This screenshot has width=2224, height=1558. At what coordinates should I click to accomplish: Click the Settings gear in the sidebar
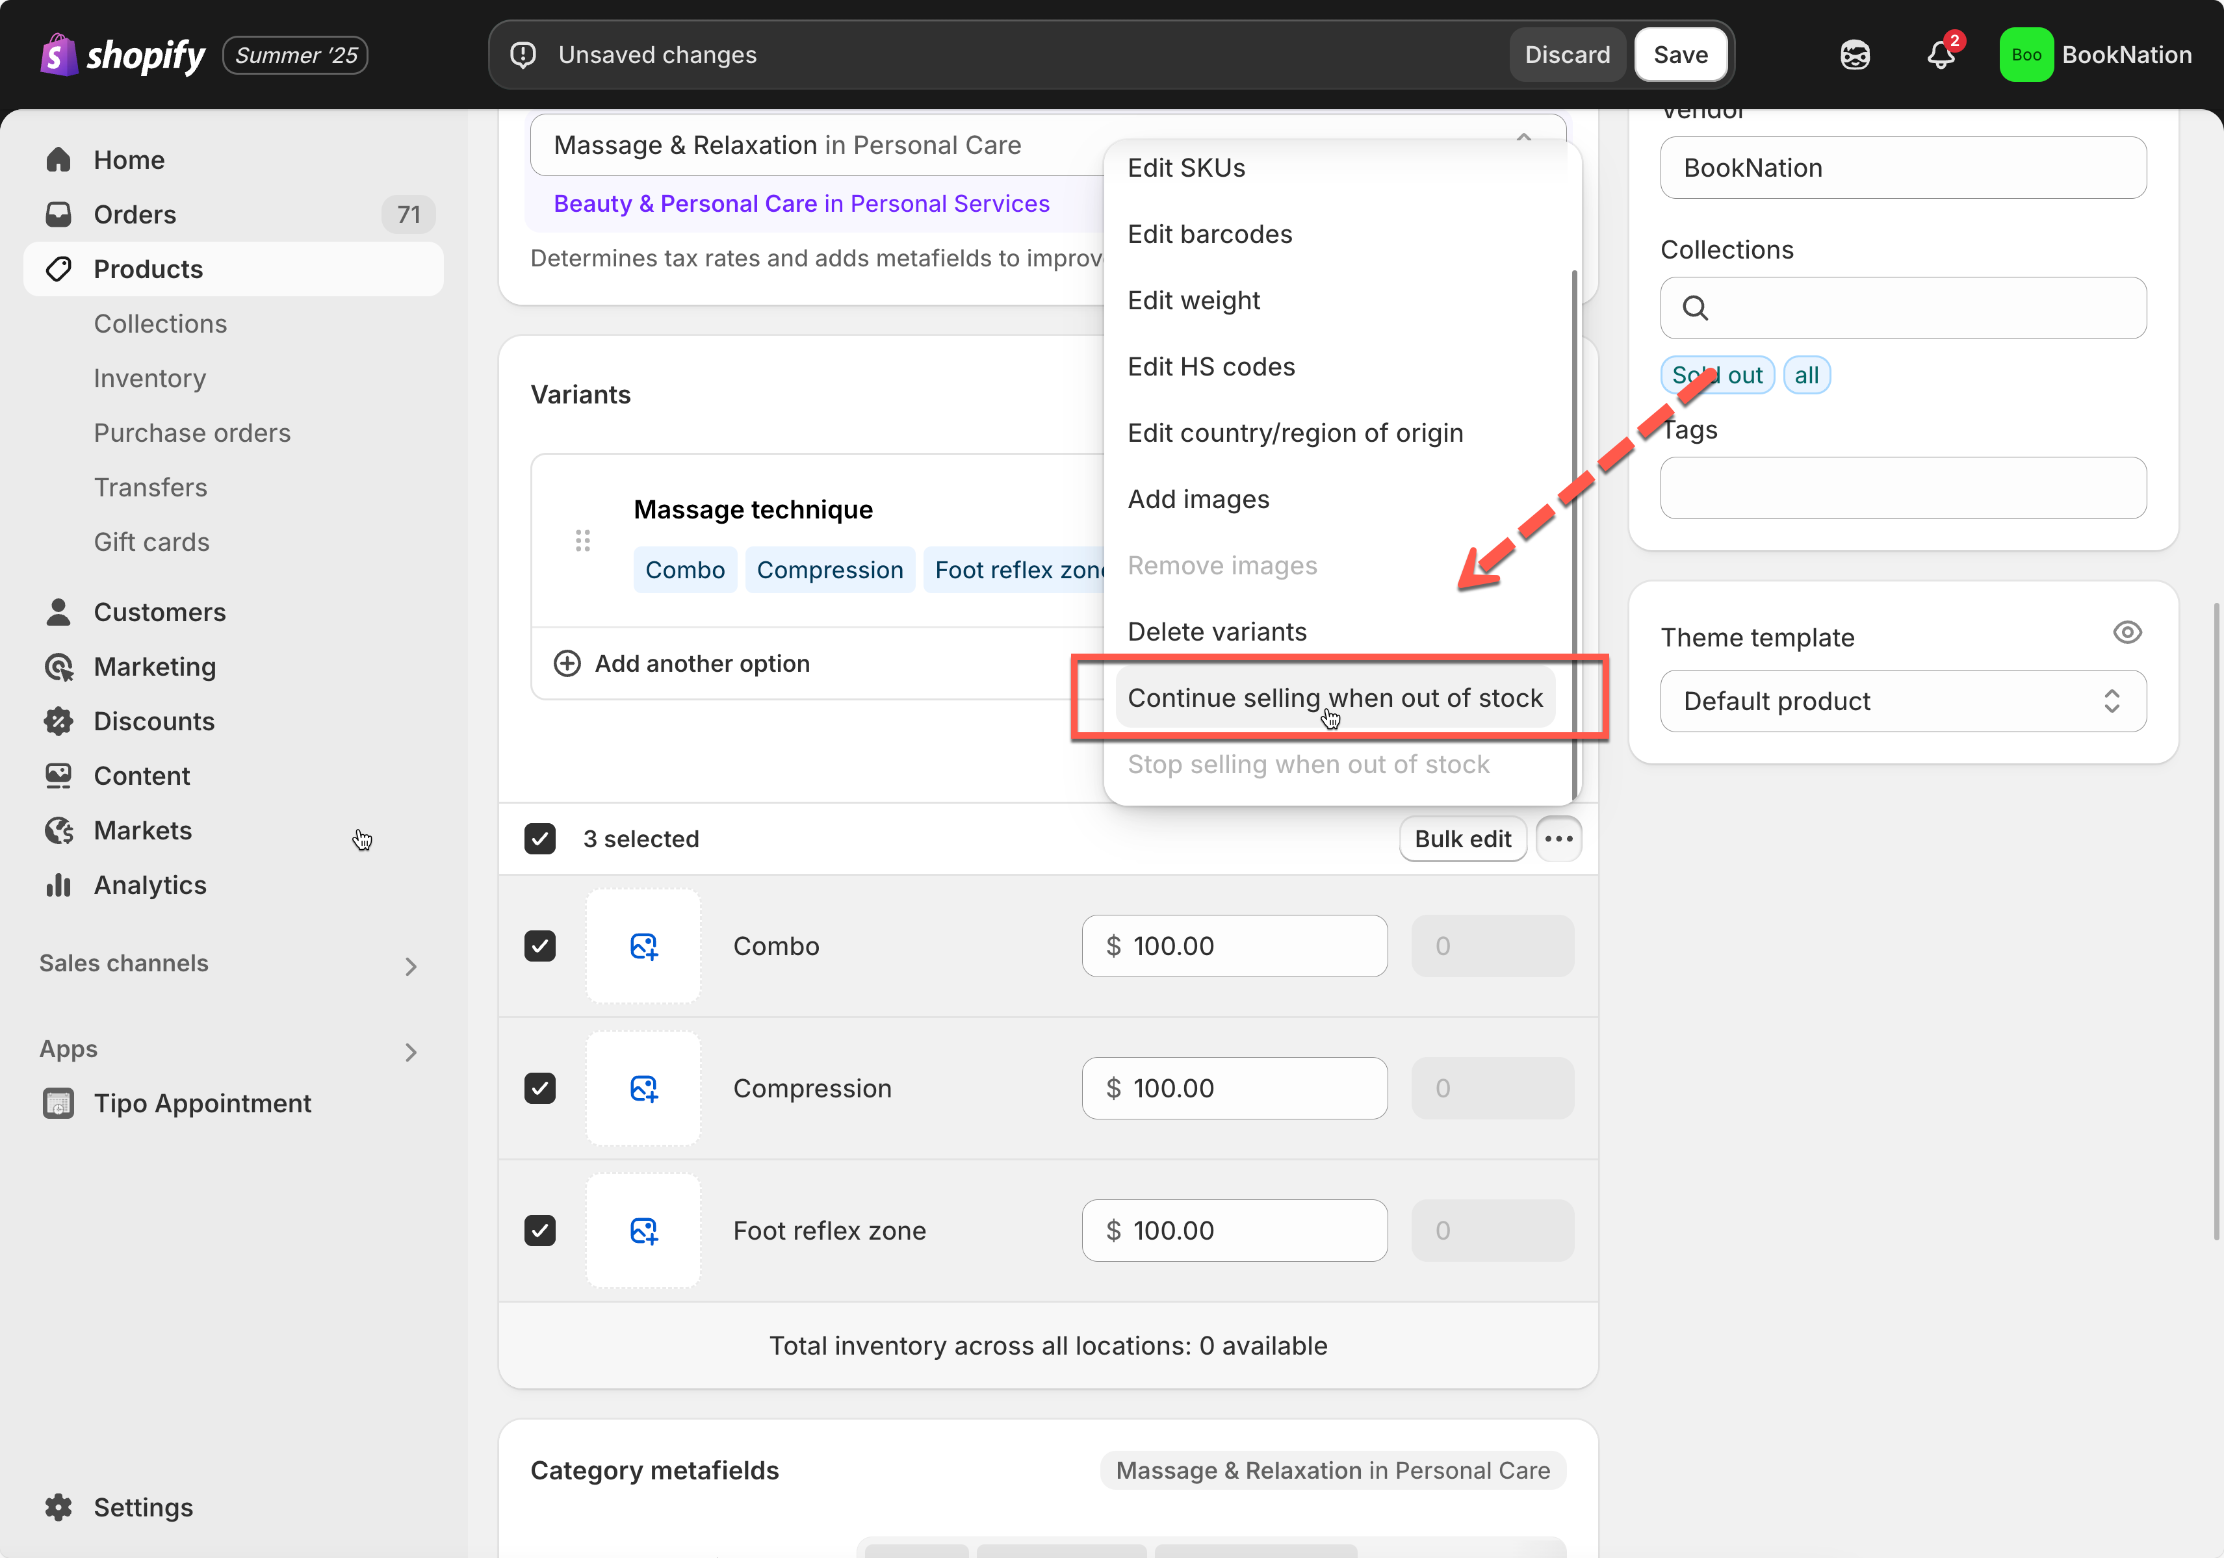tap(59, 1507)
